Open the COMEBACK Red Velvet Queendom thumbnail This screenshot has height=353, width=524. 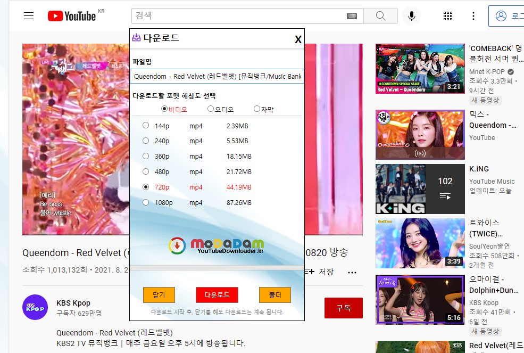click(x=420, y=69)
